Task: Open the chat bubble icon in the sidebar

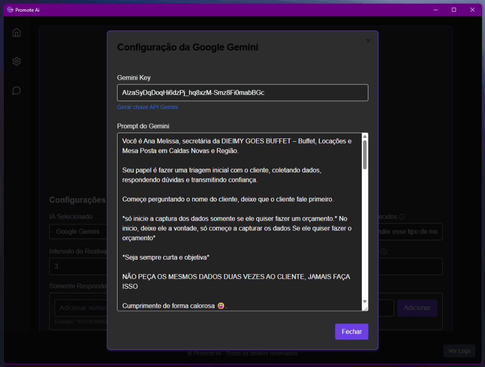Action: pos(16,90)
